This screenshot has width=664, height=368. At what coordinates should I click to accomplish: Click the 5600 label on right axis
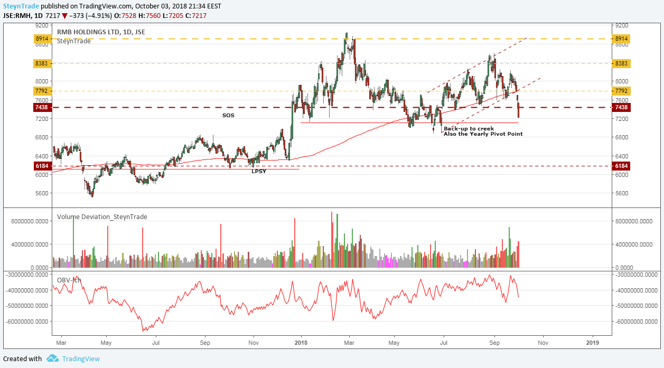[621, 193]
